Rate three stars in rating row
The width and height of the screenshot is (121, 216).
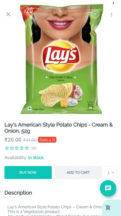[x=17, y=148]
